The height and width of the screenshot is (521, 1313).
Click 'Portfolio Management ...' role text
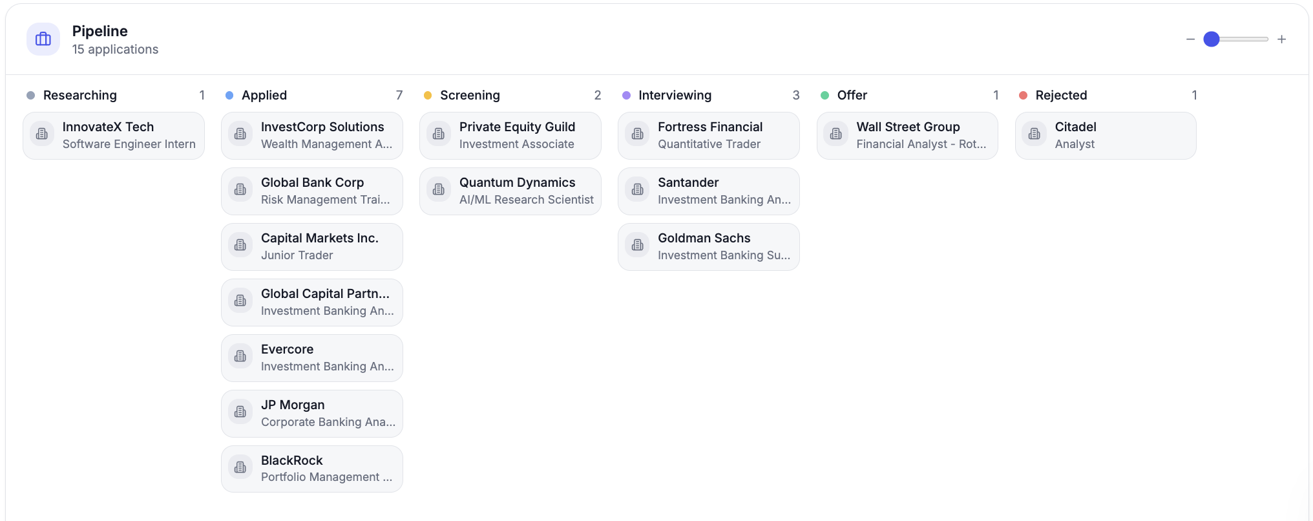(x=326, y=477)
